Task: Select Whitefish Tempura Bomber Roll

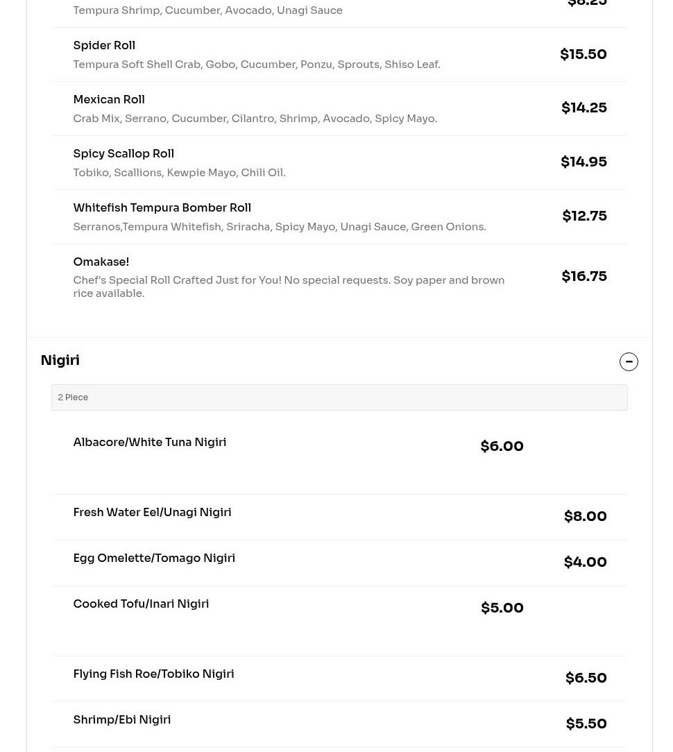Action: tap(162, 208)
